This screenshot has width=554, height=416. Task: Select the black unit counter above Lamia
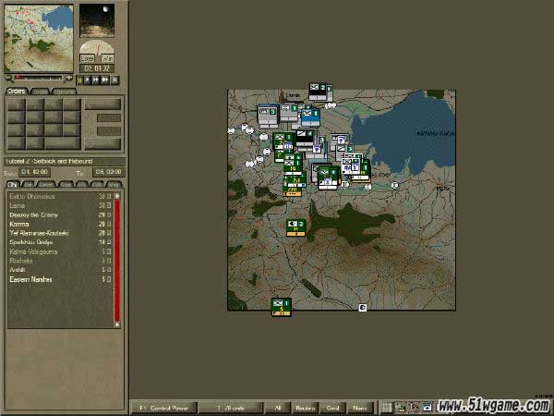click(319, 92)
